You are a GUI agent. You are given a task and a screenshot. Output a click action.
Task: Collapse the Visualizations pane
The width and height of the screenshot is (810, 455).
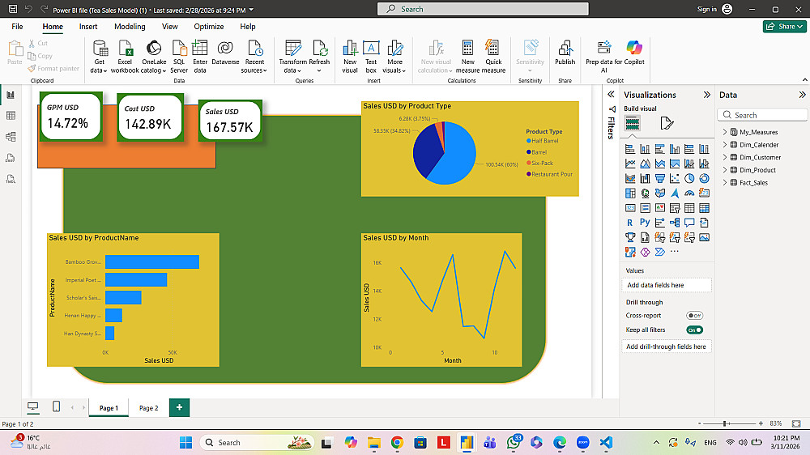706,95
